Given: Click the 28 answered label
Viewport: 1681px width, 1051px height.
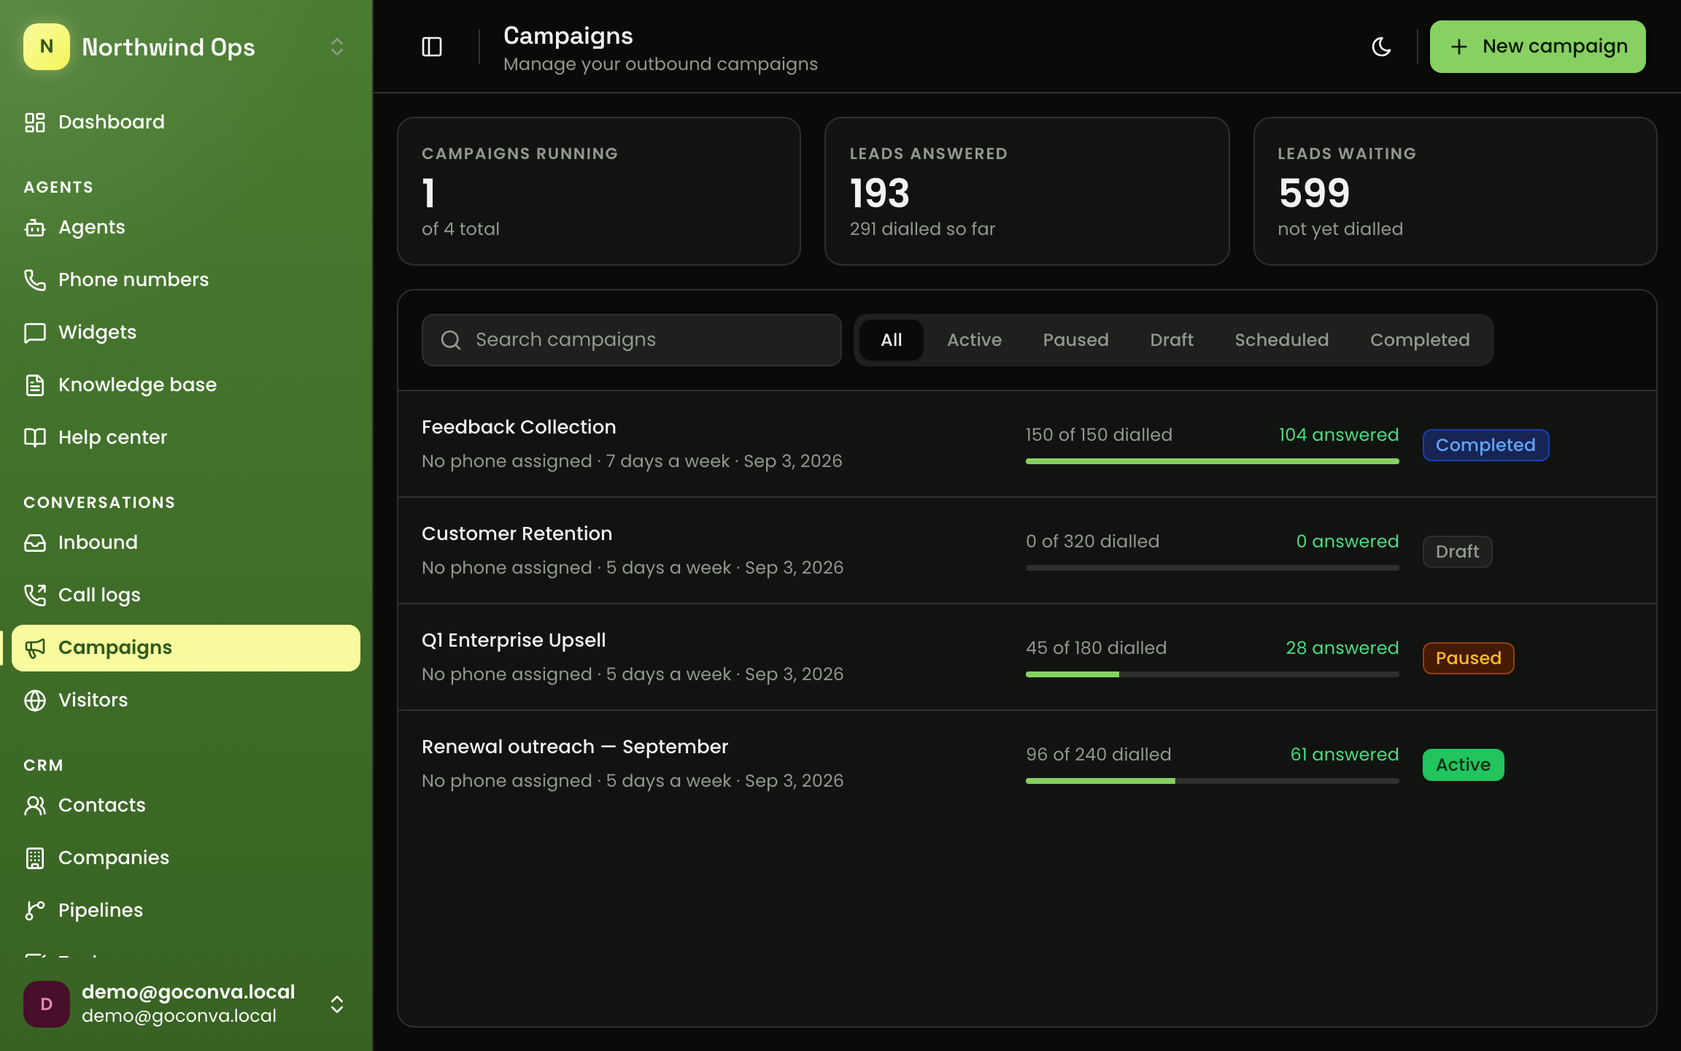Looking at the screenshot, I should pyautogui.click(x=1342, y=648).
